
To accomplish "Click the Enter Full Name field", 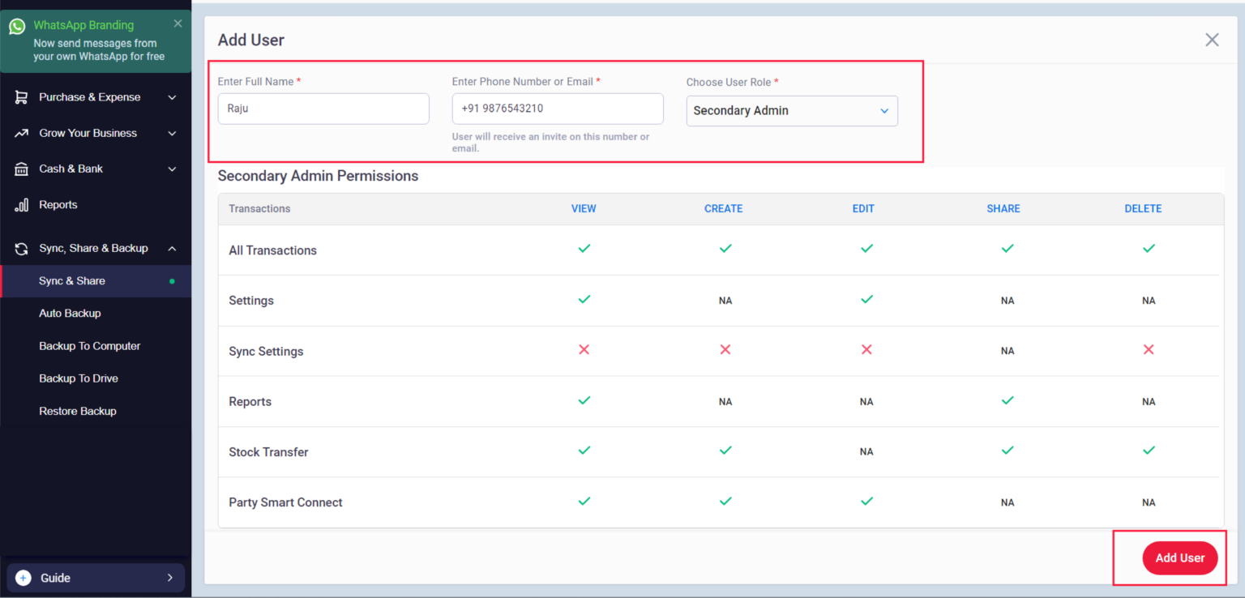I will 323,109.
